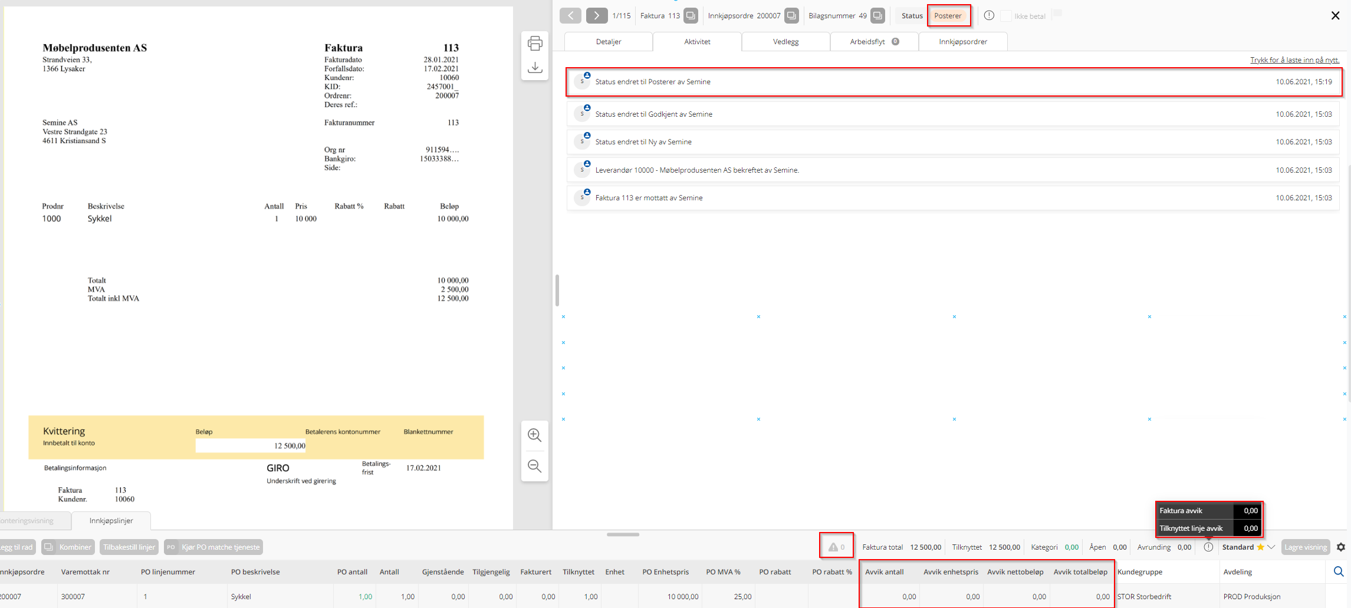Toggle the Standard view favorite star

(1260, 547)
